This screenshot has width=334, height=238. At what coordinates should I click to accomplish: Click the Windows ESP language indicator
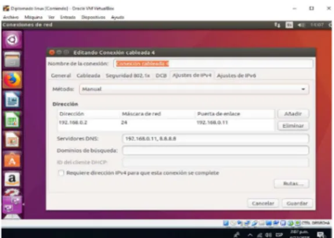click(279, 235)
